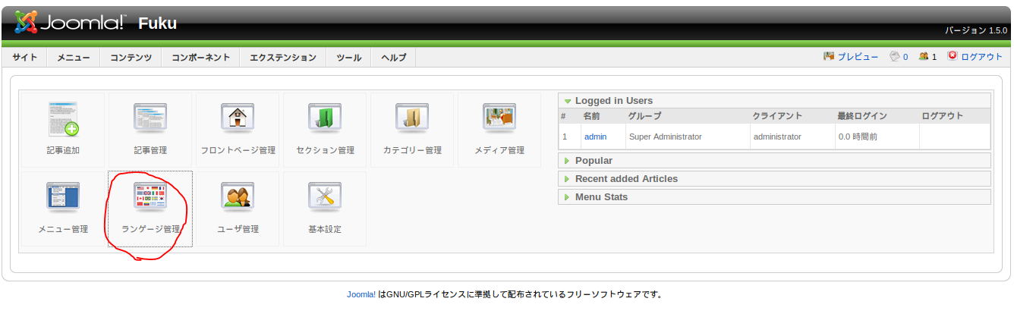1014x336 pixels.
Task: Click the Joomla! link in footer
Action: [361, 294]
